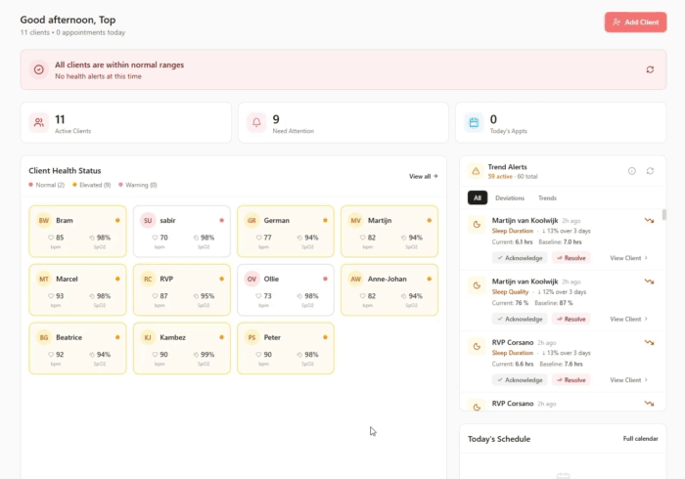Viewport: 685px width, 479px height.
Task: Click the '59 active' alerts count
Action: click(x=500, y=177)
